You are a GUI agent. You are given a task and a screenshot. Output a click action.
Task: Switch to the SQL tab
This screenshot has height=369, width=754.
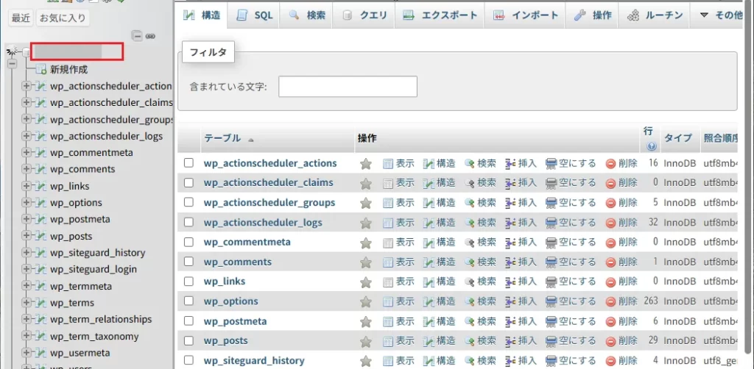[x=256, y=15]
